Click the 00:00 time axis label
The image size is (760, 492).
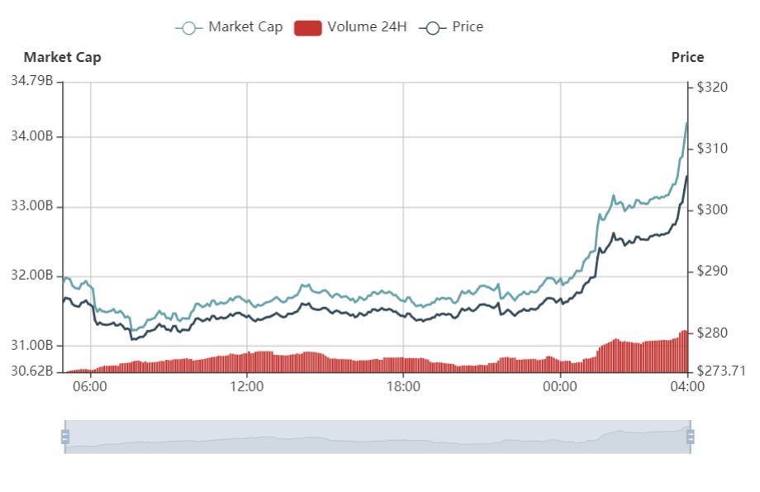559,386
